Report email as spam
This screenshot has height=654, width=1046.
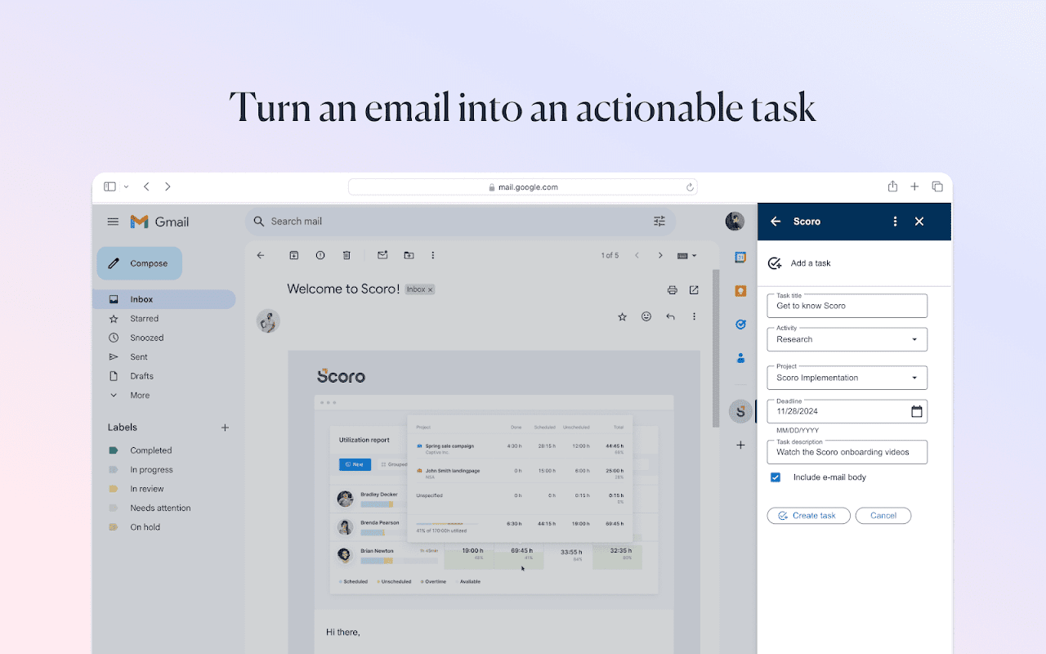[x=320, y=255]
